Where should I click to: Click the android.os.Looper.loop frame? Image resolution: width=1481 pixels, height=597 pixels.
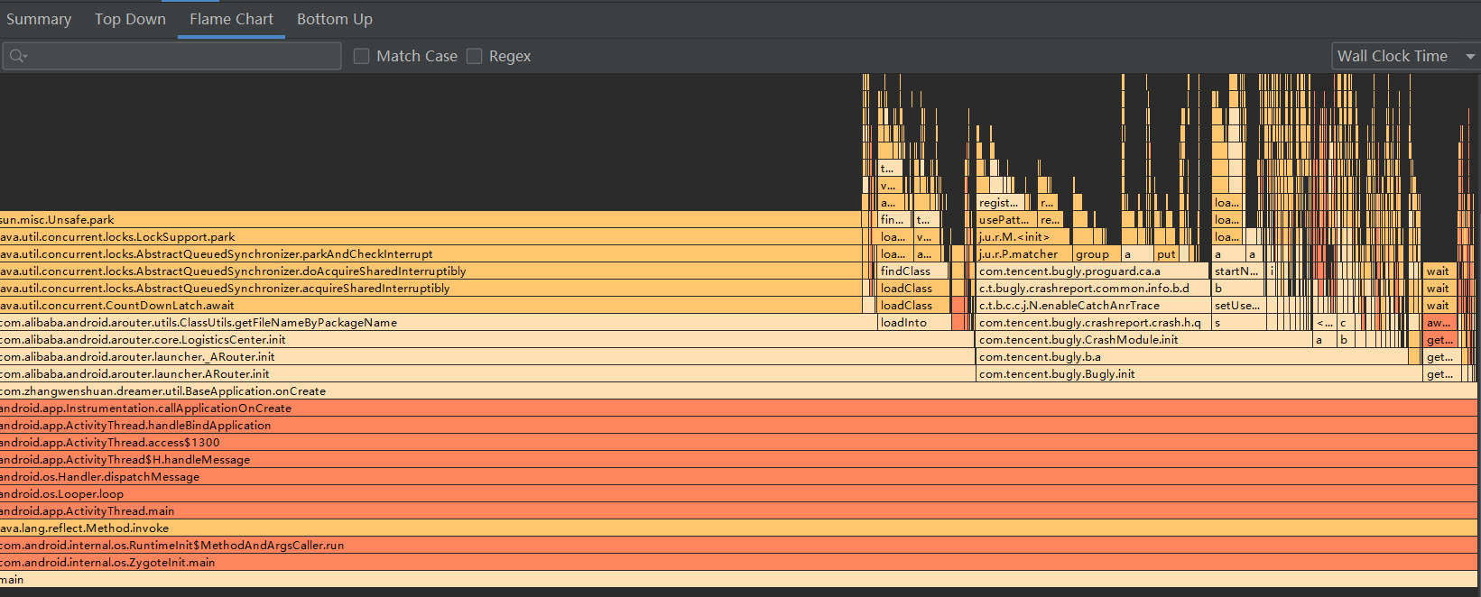[x=738, y=494]
